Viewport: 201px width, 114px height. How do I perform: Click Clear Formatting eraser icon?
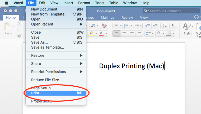[x=104, y=26]
